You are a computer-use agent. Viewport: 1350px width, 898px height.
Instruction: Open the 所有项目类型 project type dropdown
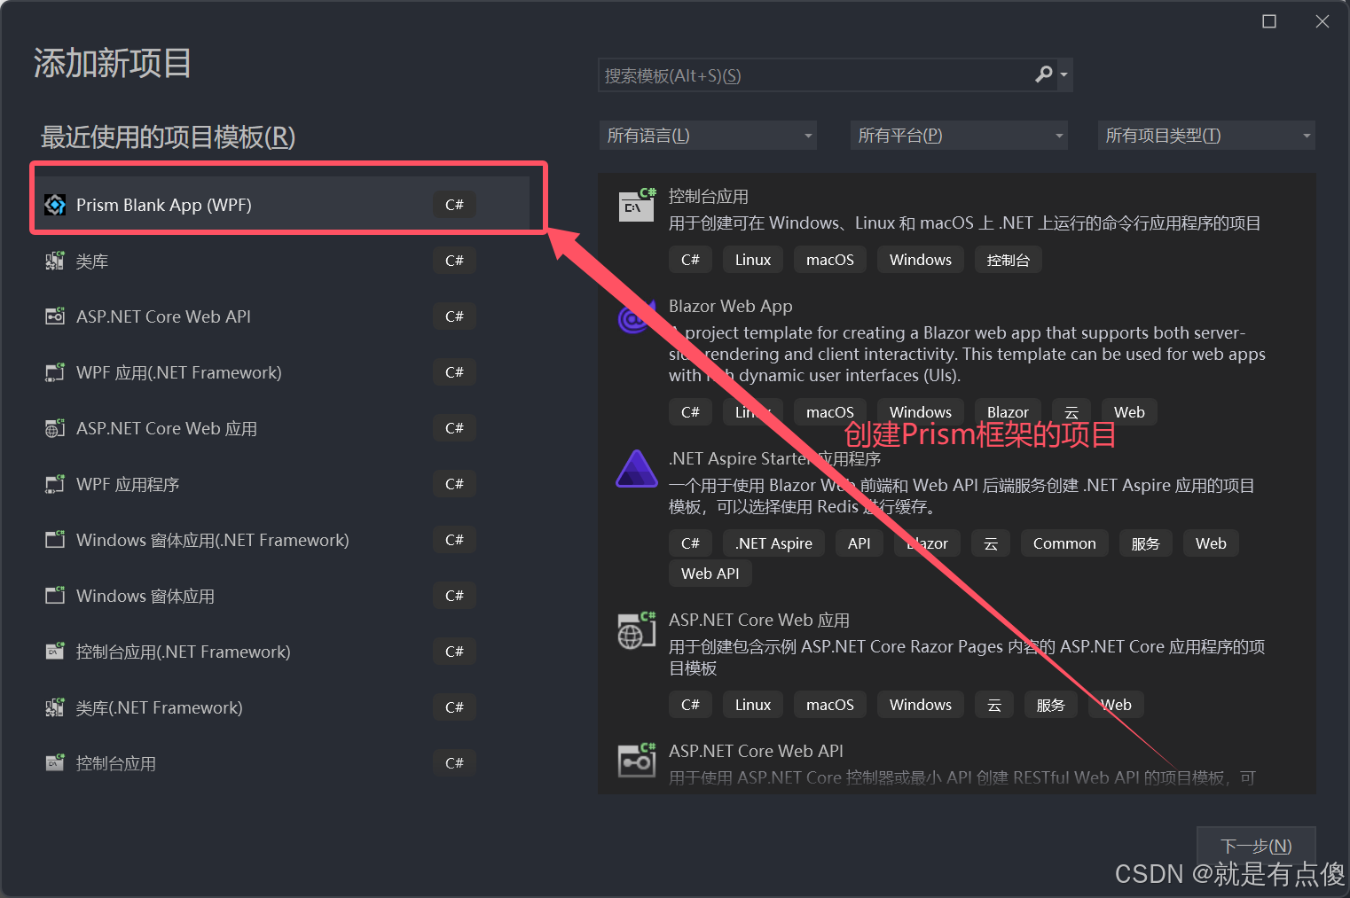(1206, 136)
